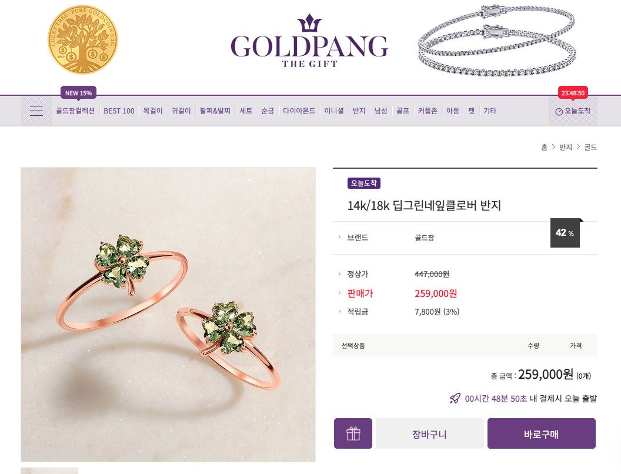This screenshot has width=621, height=474.
Task: Click the 골드 breadcrumb link
Action: [x=590, y=147]
